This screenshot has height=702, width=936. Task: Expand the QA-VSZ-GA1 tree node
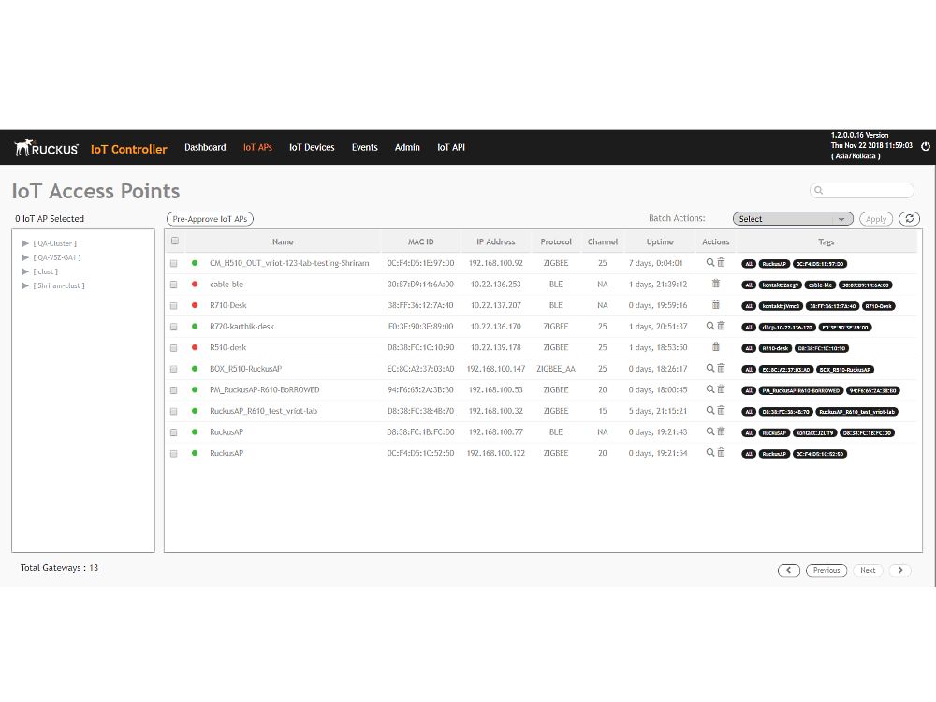click(25, 257)
